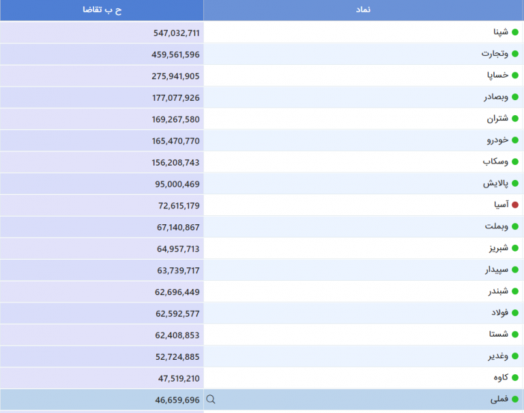The width and height of the screenshot is (524, 413).
Task: Open the شتران symbol link
Action: 497,119
